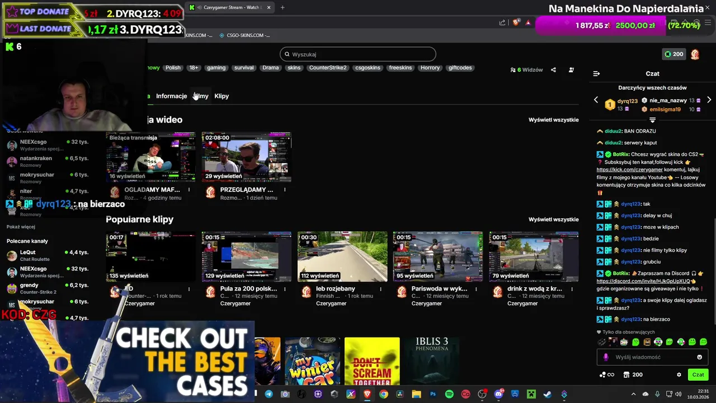Image resolution: width=716 pixels, height=403 pixels.
Task: Open the user profile avatar near the Kicks balance
Action: click(695, 54)
